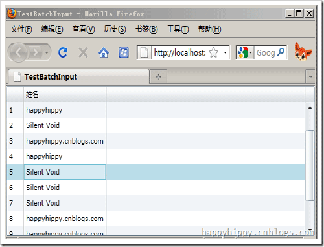The width and height of the screenshot is (324, 247).
Task: Click the Stop loading X icon
Action: click(83, 52)
